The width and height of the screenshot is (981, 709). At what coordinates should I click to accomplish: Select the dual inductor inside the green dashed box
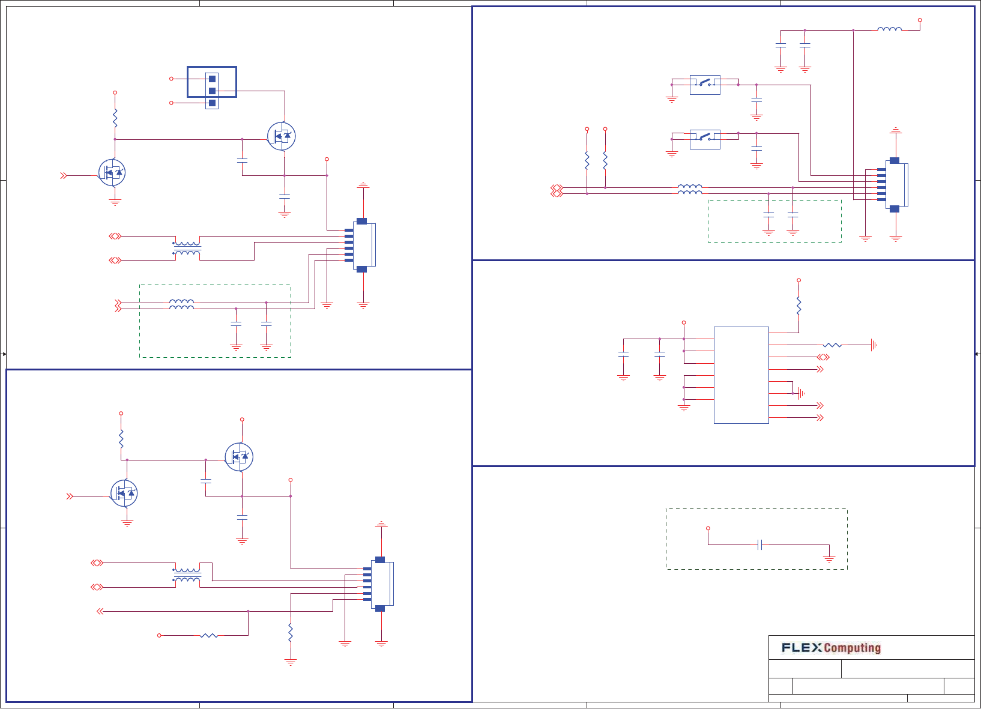coord(181,304)
